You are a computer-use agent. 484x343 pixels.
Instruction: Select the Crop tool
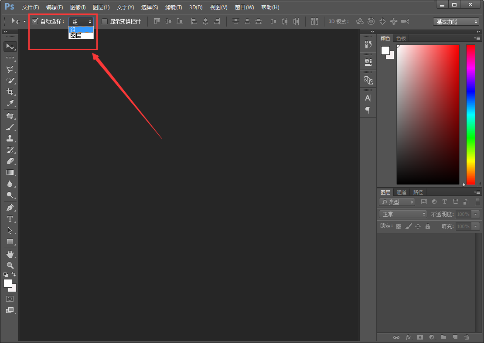[10, 91]
